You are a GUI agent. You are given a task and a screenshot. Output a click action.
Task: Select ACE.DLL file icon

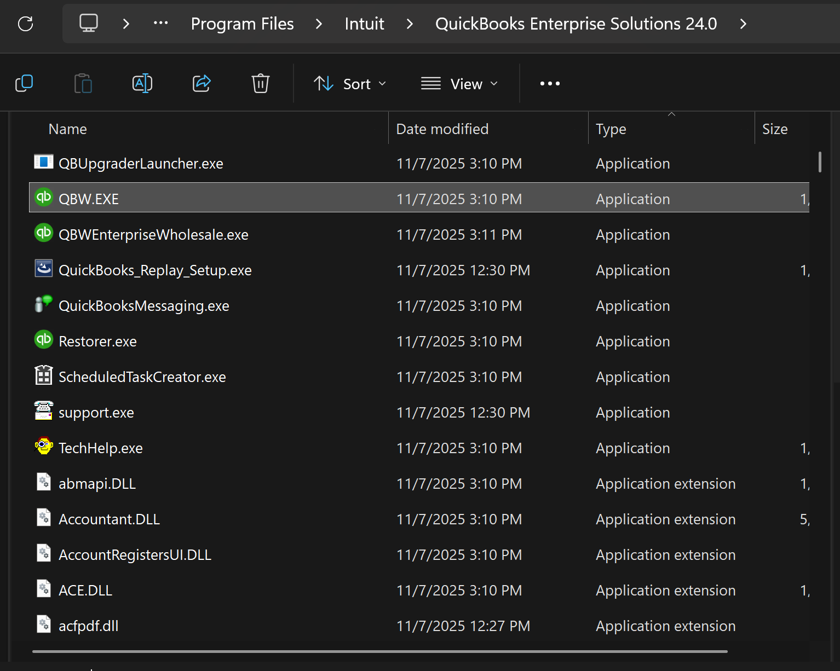pyautogui.click(x=44, y=588)
